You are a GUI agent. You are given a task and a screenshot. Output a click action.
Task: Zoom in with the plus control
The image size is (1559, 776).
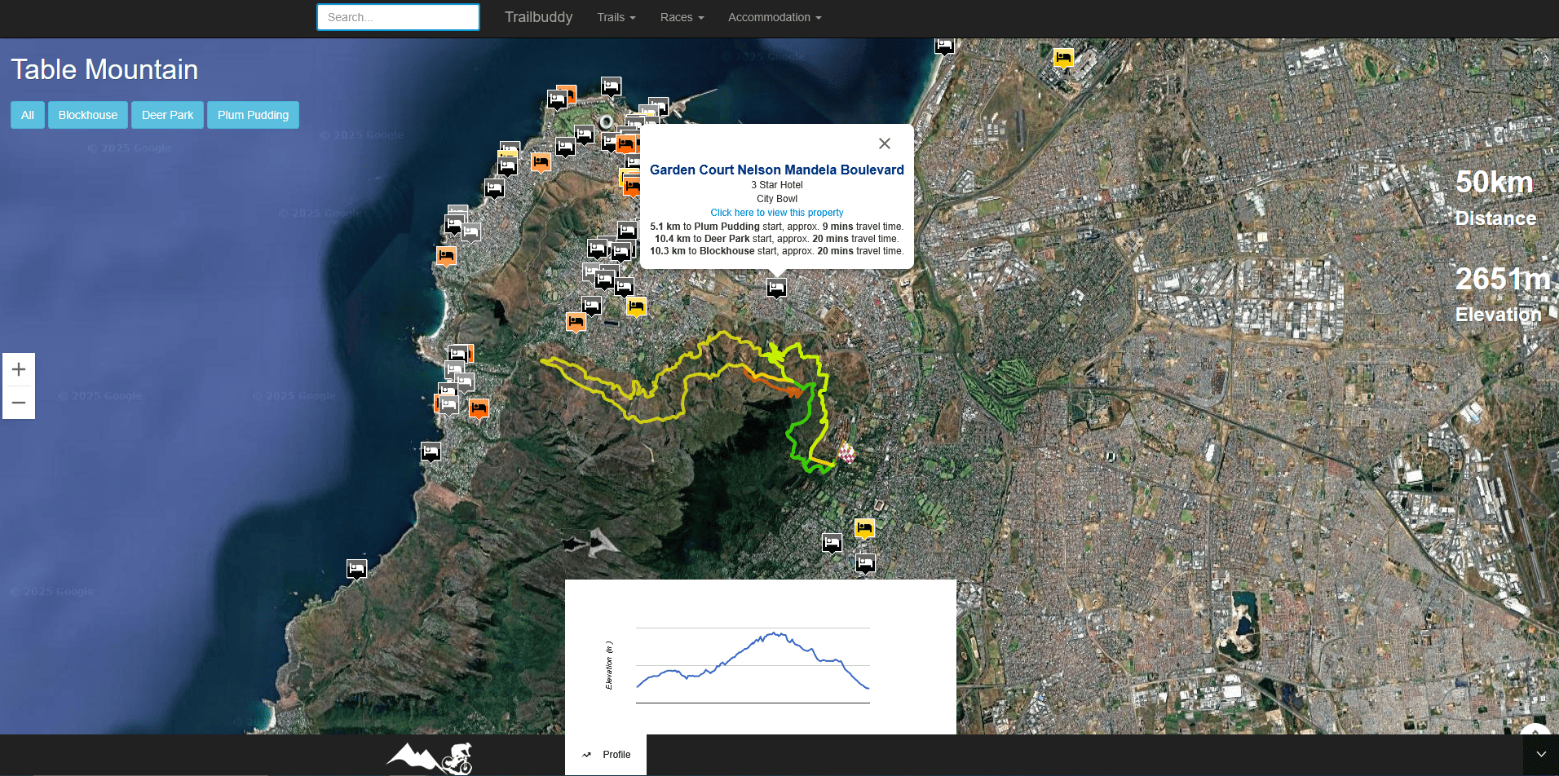[19, 369]
